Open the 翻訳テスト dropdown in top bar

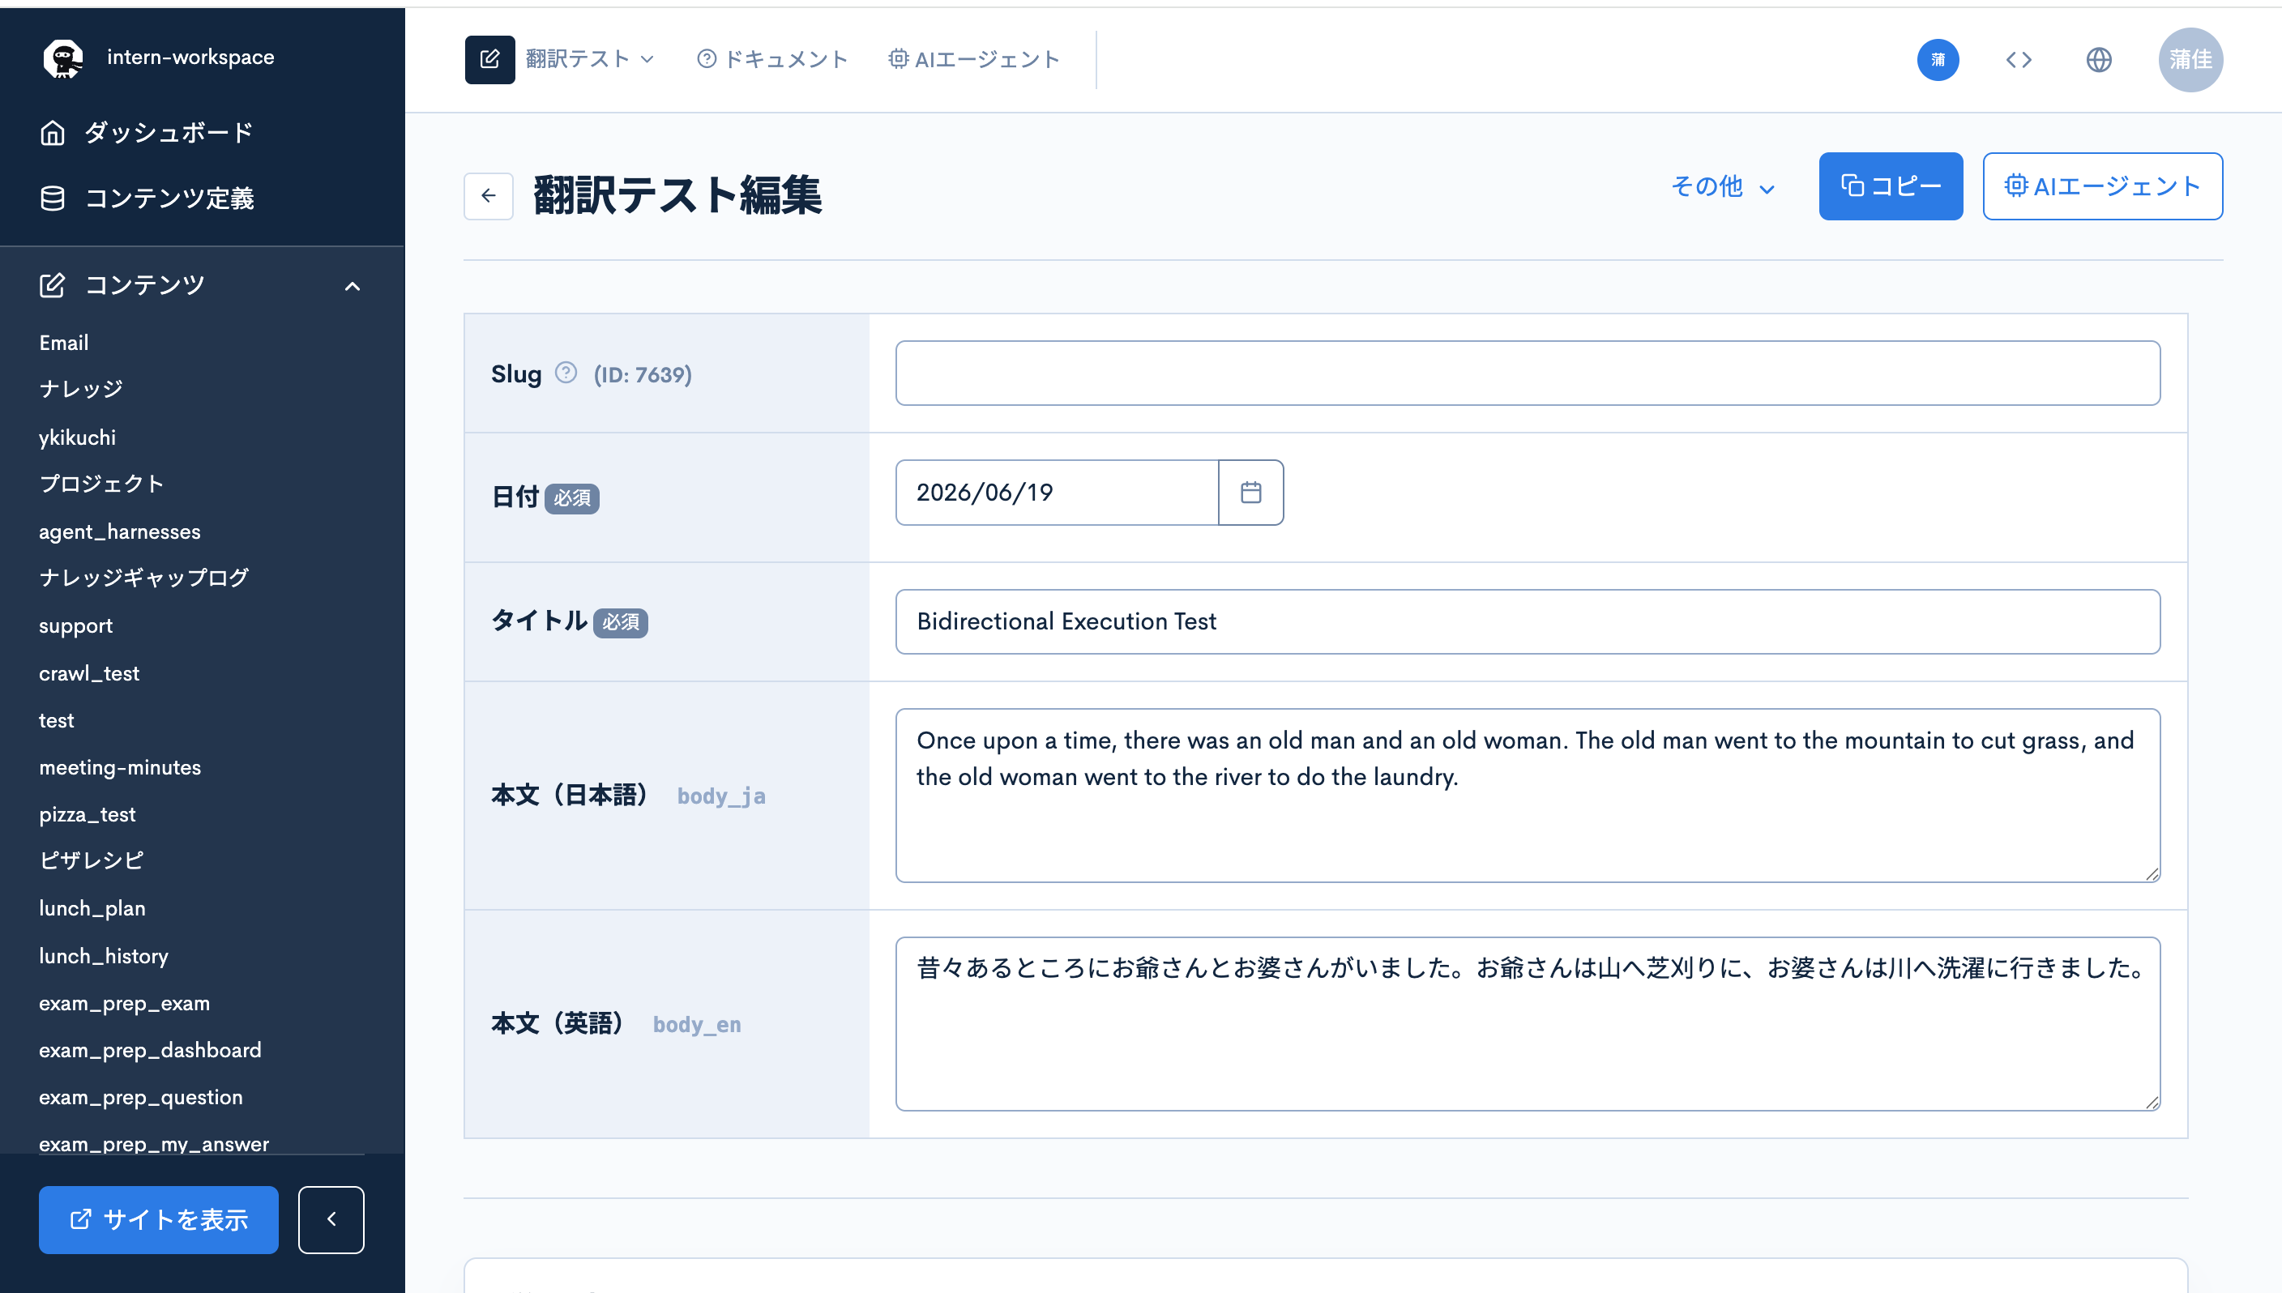pyautogui.click(x=591, y=59)
